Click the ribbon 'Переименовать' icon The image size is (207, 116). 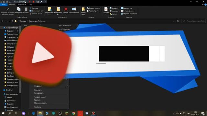pyautogui.click(x=74, y=9)
